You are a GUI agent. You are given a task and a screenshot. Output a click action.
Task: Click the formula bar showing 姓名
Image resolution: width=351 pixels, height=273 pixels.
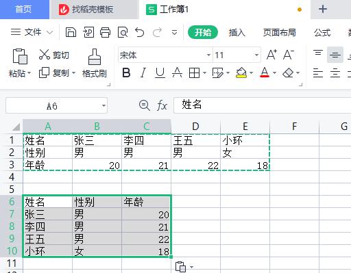262,105
